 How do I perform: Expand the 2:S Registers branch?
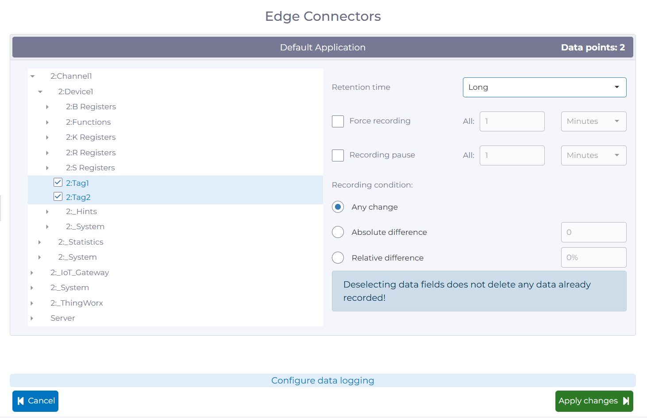click(47, 168)
